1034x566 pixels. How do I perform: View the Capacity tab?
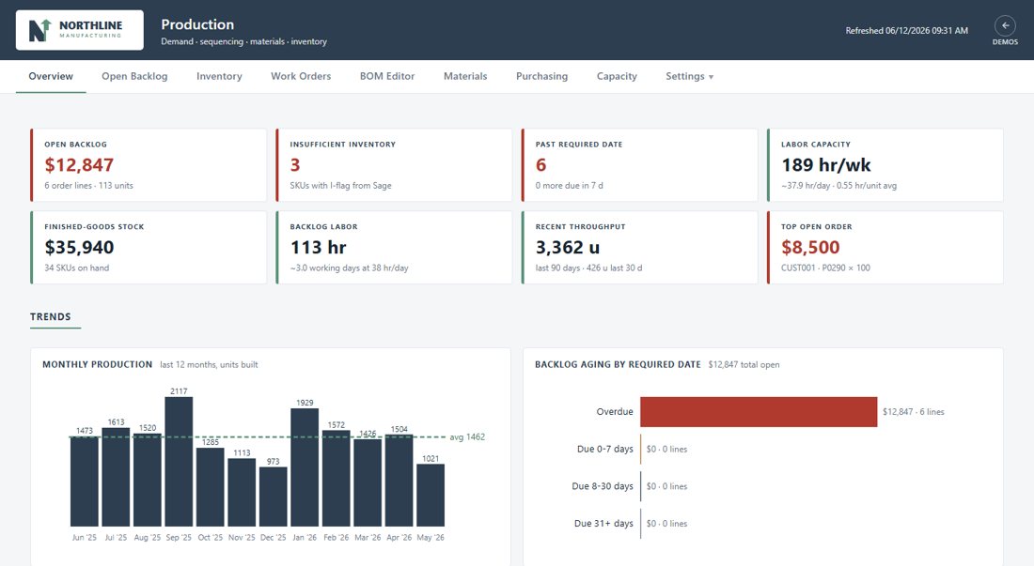617,76
